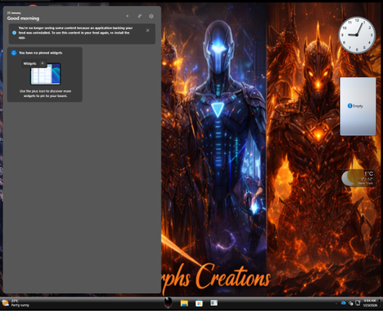Click the blue icon beside no pinned widgets

point(14,53)
